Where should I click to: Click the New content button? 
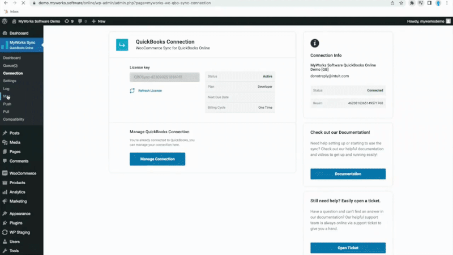point(99,21)
